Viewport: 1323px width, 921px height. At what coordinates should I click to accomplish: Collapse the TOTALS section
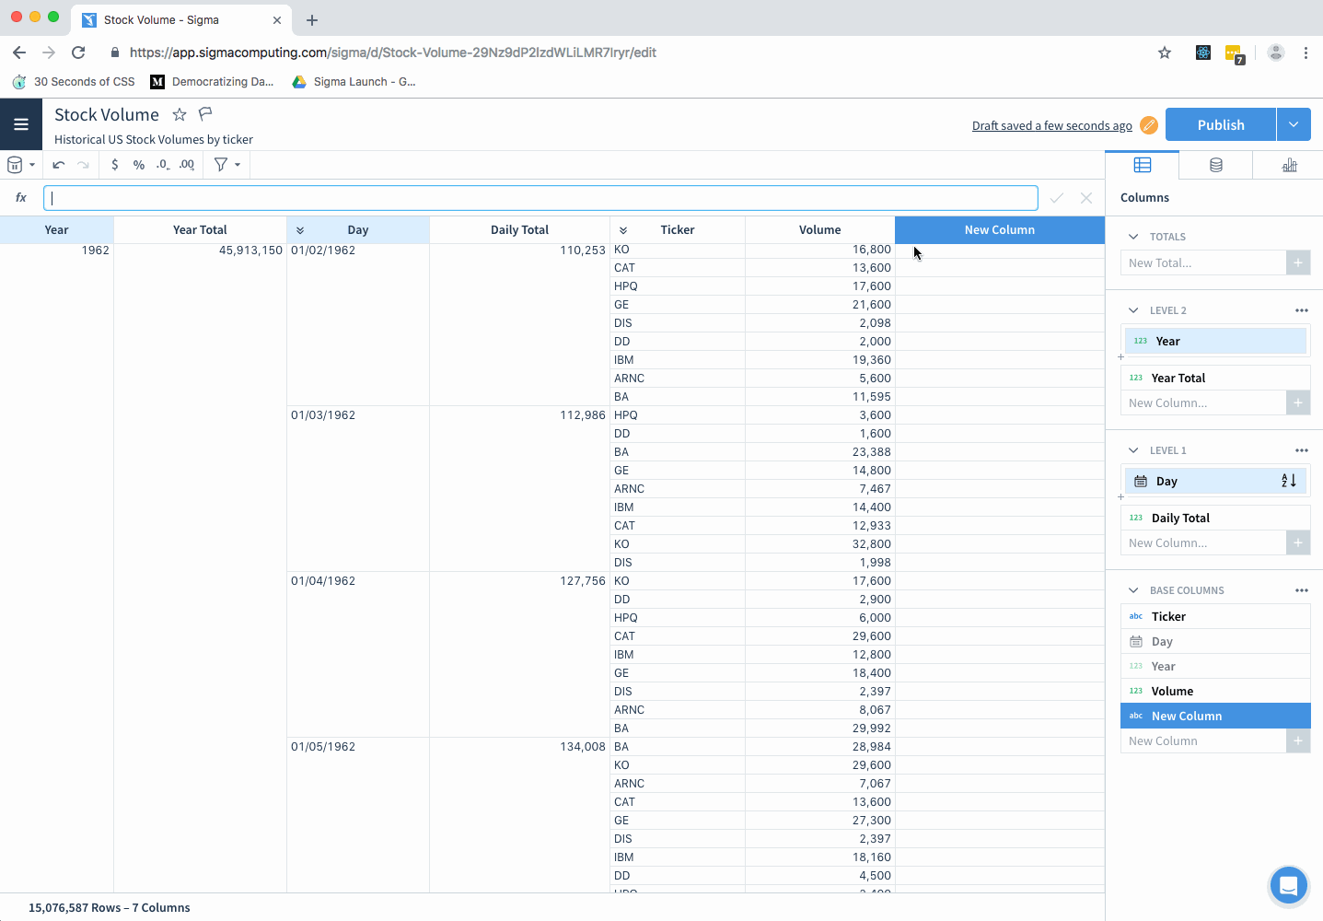(1133, 237)
